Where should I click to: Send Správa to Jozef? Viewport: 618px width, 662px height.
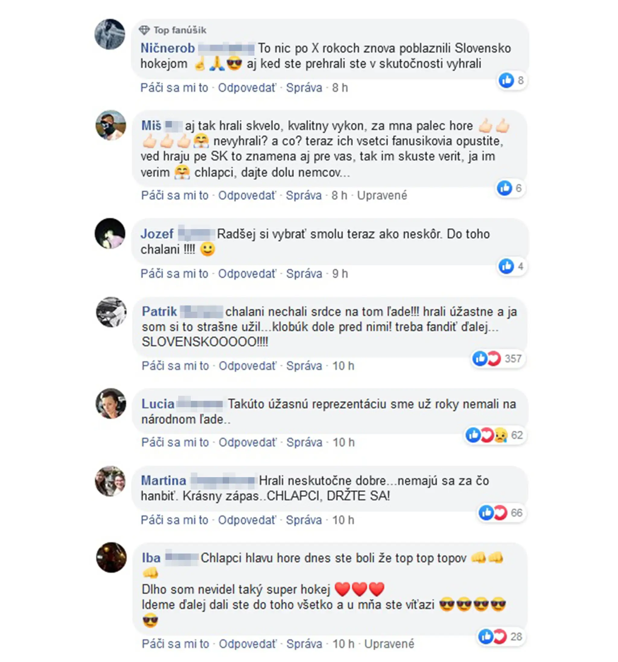pos(304,274)
